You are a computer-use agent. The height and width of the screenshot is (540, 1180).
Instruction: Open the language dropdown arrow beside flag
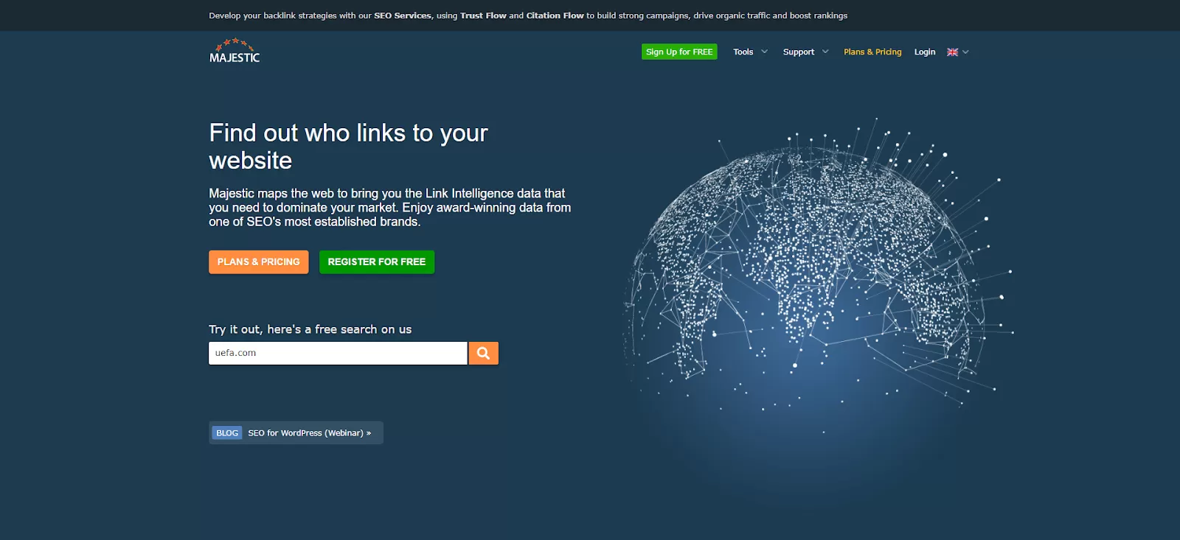click(x=965, y=52)
